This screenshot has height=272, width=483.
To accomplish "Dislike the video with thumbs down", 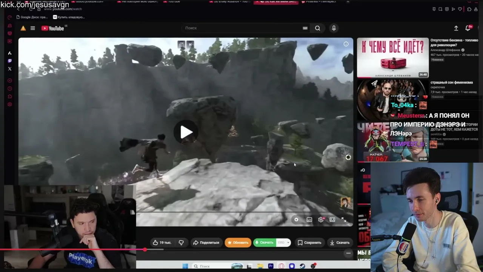I will pyautogui.click(x=181, y=243).
